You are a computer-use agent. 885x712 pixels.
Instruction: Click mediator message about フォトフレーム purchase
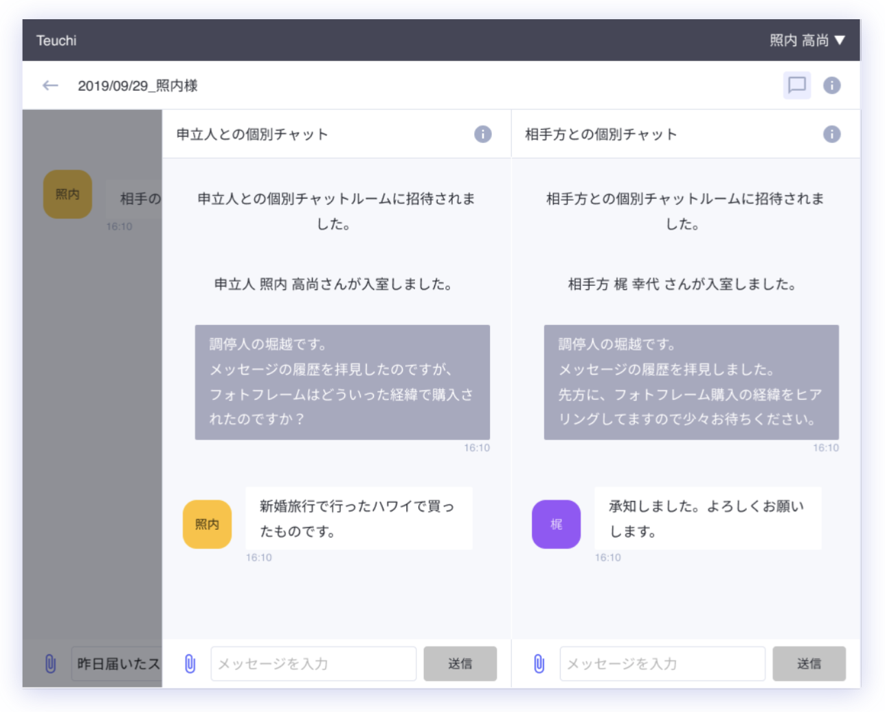coord(342,382)
